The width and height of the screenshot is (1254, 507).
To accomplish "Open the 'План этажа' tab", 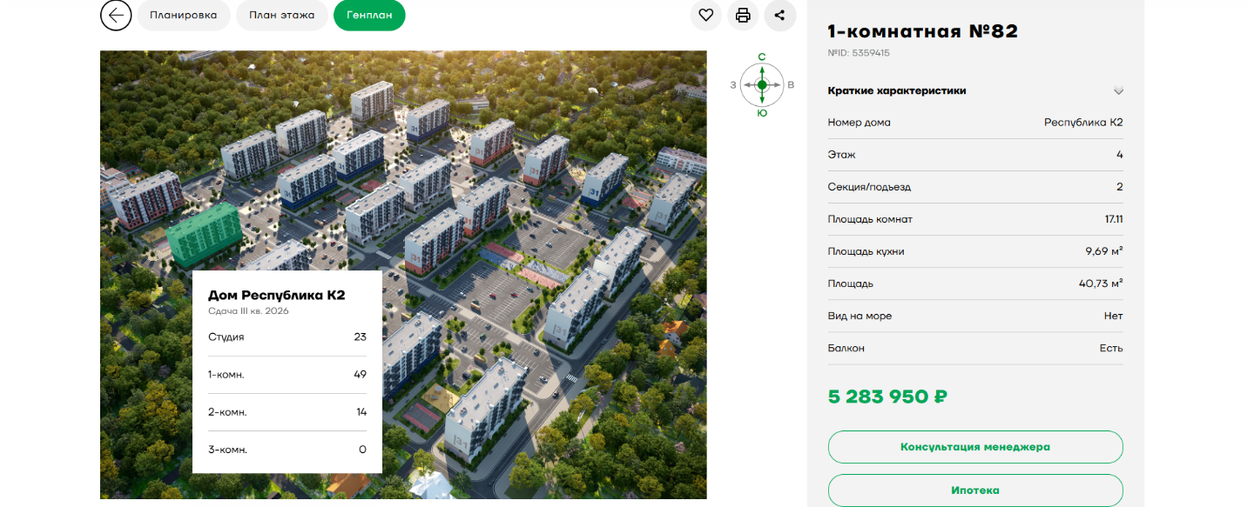I will 281,15.
